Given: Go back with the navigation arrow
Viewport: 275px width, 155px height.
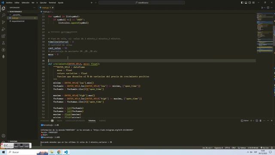Looking at the screenshot, I should pyautogui.click(x=92, y=3).
